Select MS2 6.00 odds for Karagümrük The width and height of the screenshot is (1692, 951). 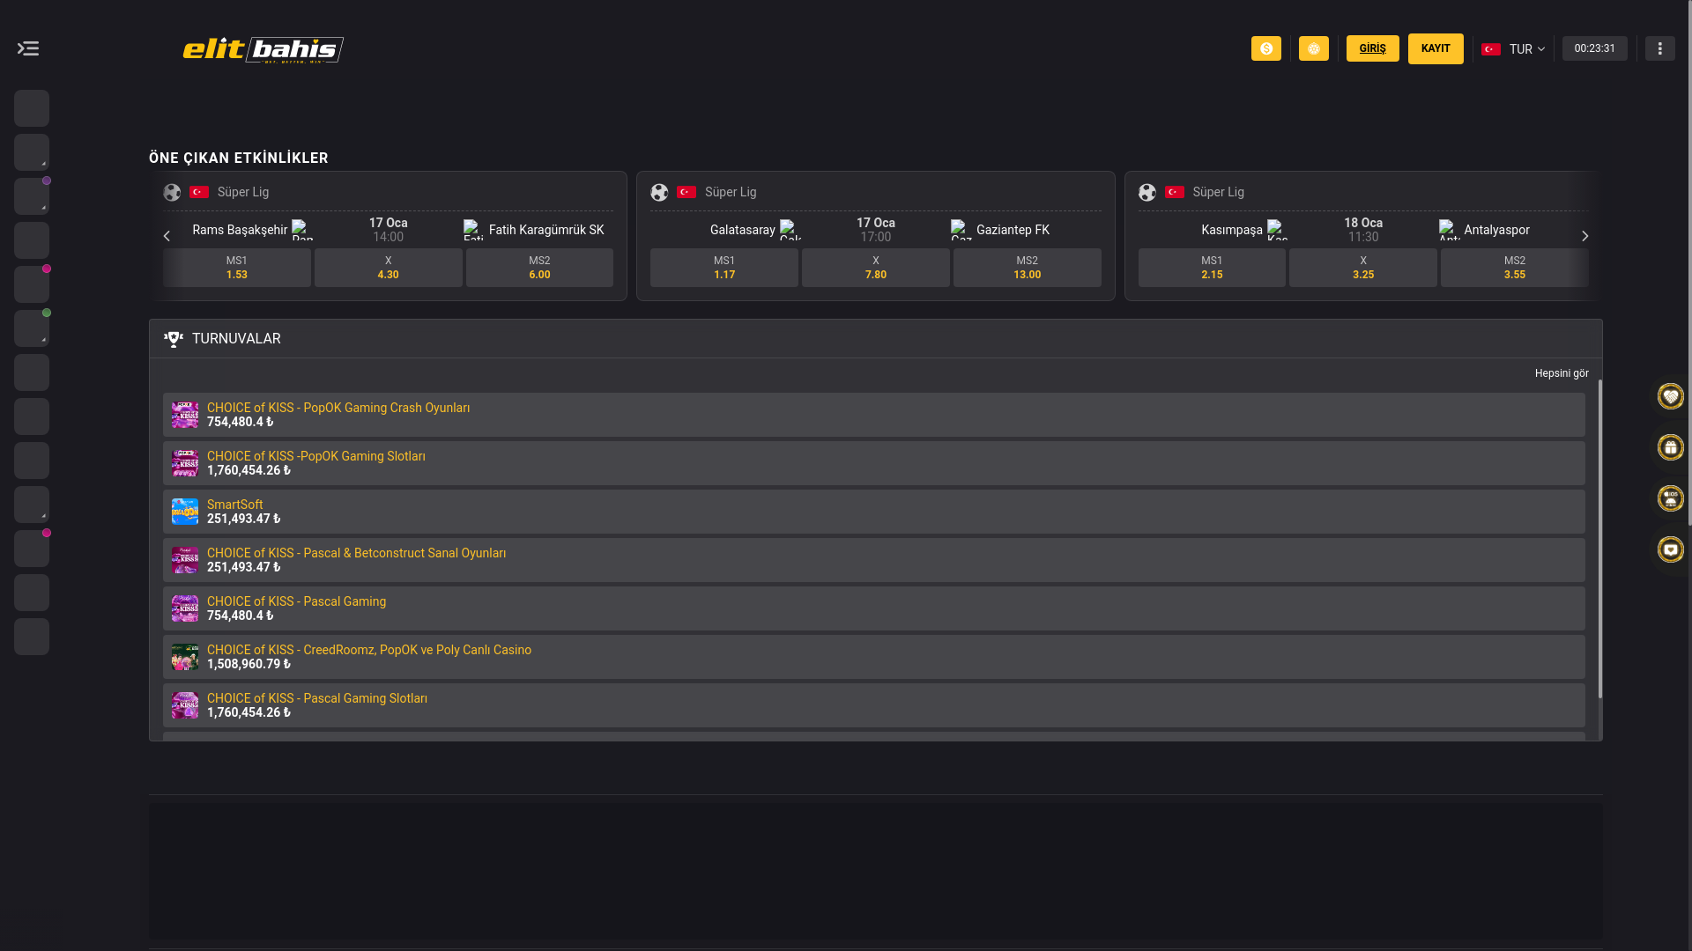coord(539,268)
